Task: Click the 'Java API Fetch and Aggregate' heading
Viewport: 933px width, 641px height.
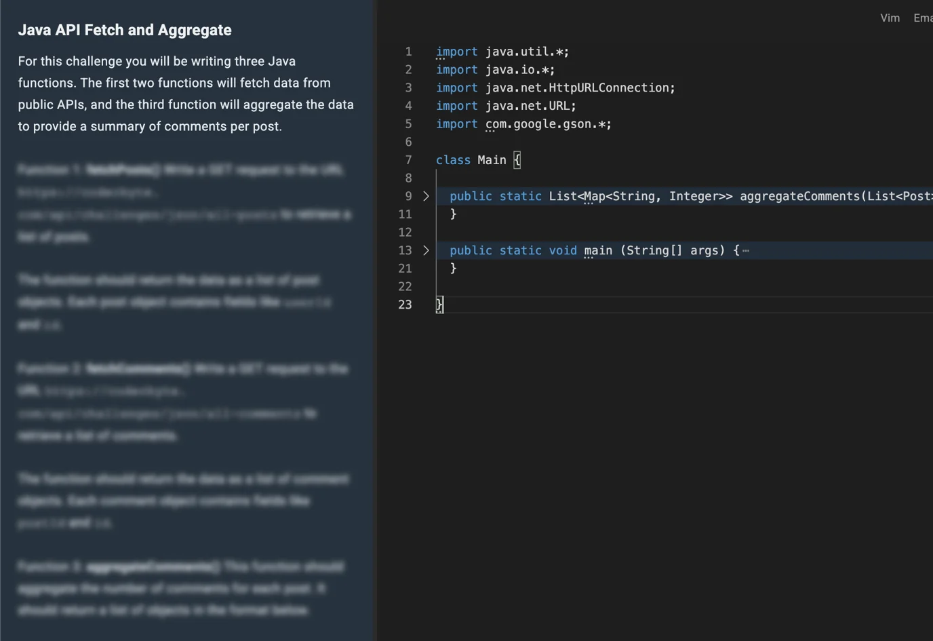Action: click(125, 30)
